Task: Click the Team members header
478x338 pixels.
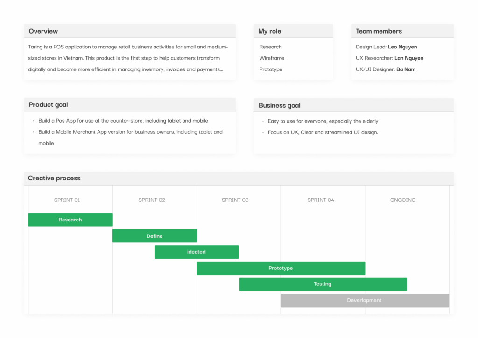Action: click(379, 31)
